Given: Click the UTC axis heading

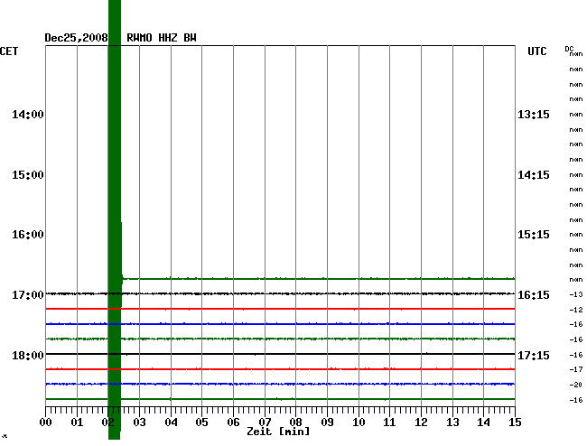Looking at the screenshot, I should click(536, 51).
